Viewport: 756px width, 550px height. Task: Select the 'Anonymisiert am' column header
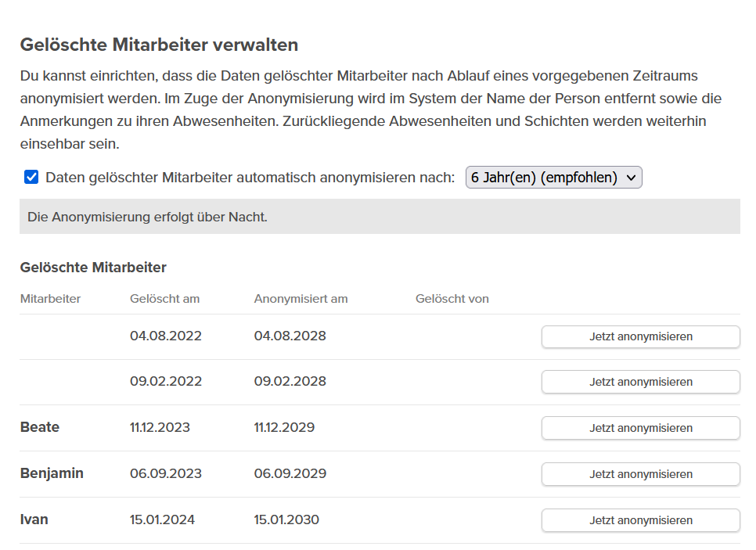(301, 299)
